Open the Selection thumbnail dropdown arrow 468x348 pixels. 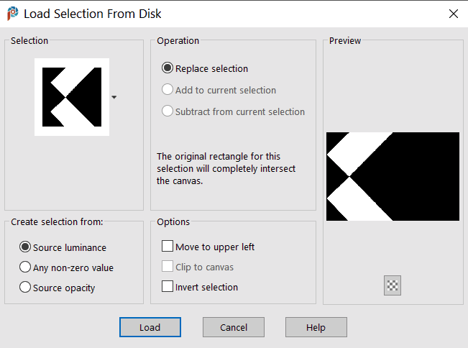pyautogui.click(x=114, y=96)
